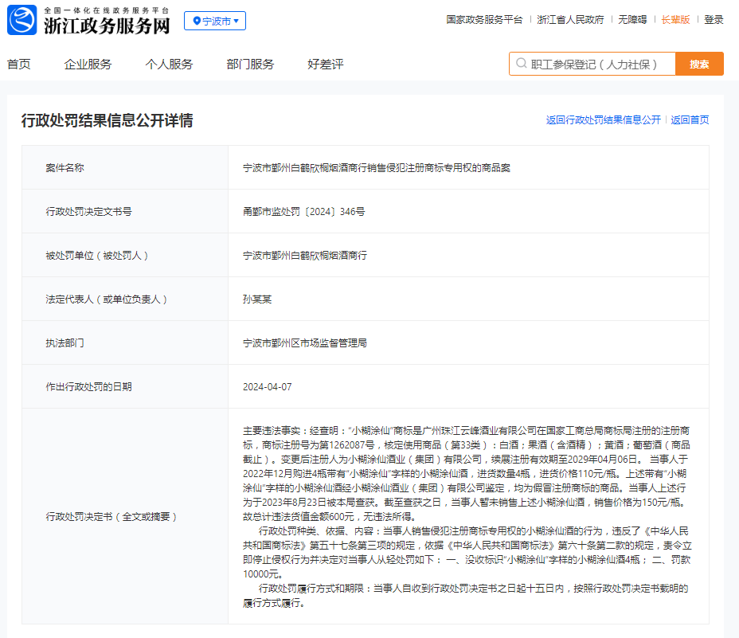The height and width of the screenshot is (638, 739).
Task: Open 浙江省人民政府 link
Action: (x=570, y=20)
